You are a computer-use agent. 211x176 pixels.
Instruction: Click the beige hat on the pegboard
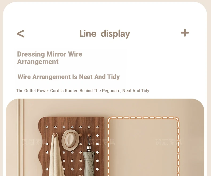tap(70, 140)
